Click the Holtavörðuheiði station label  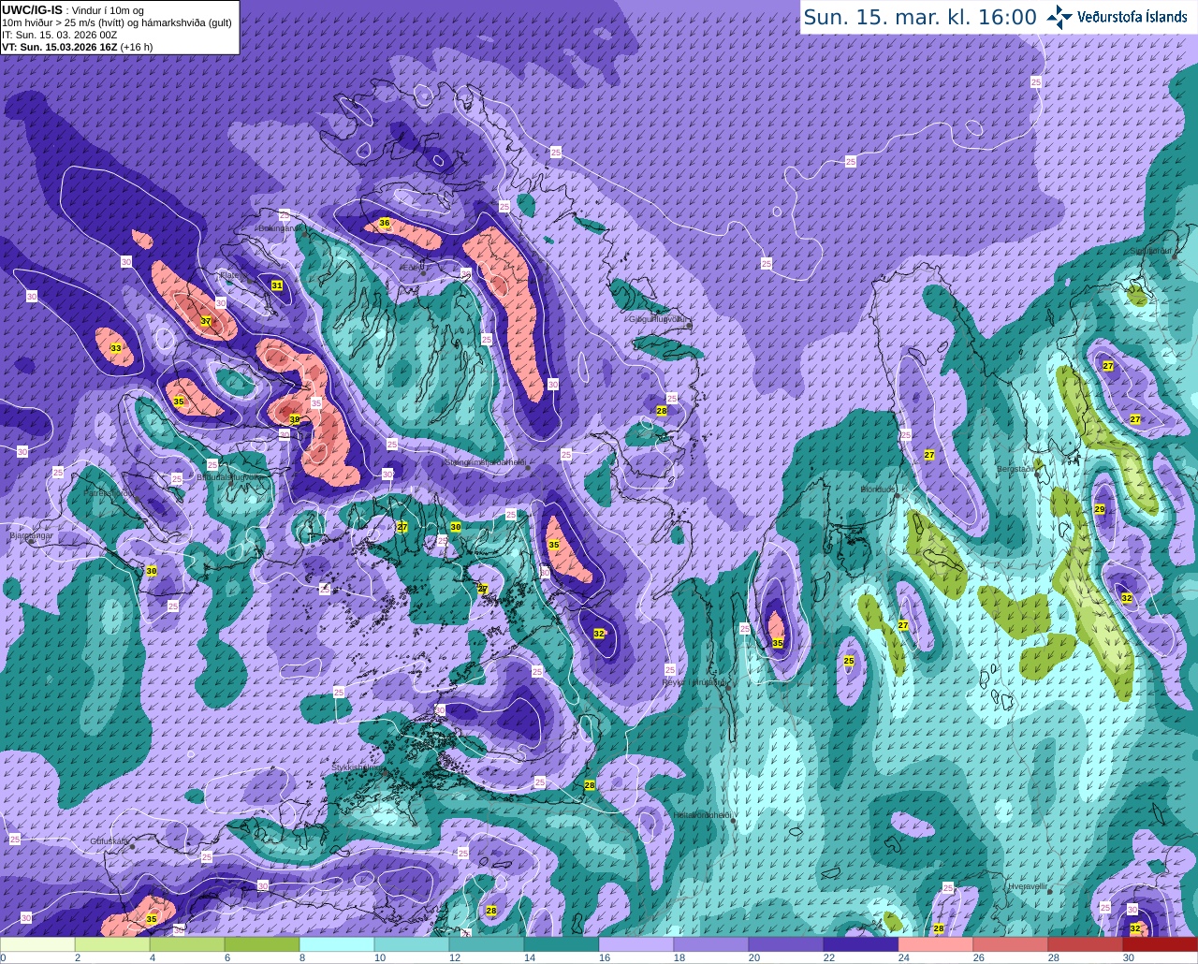coord(702,815)
